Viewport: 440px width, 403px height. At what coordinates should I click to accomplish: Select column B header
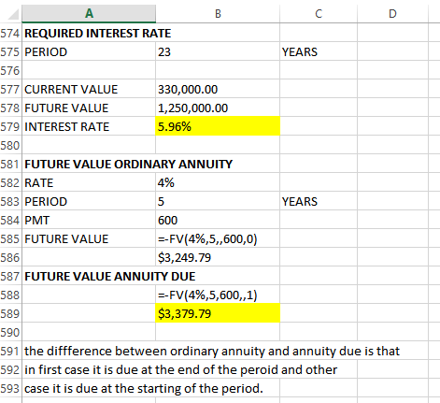point(218,14)
